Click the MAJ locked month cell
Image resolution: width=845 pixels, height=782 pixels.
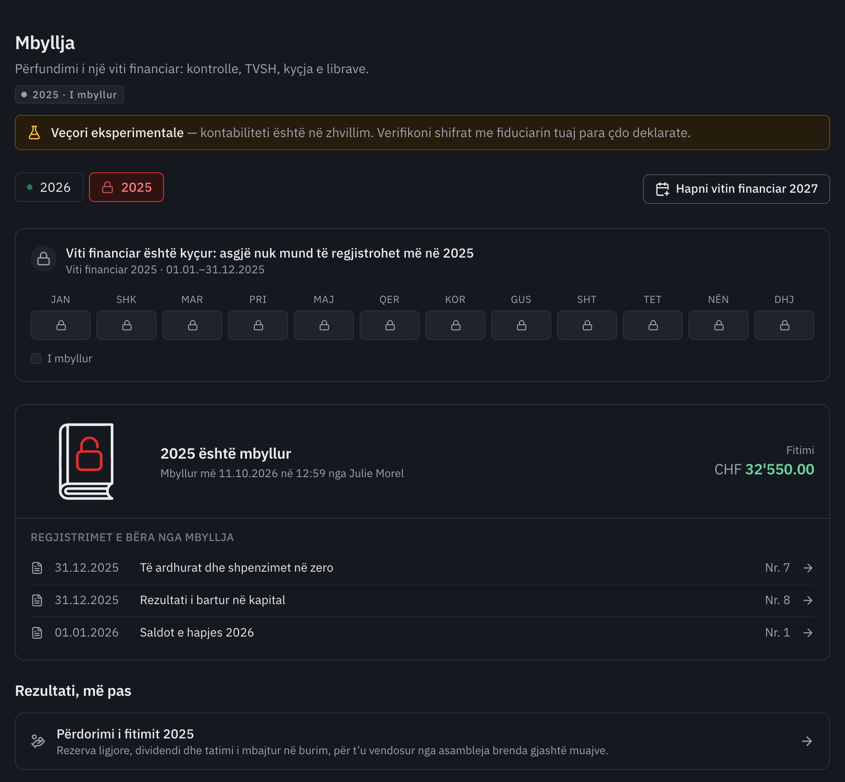324,325
